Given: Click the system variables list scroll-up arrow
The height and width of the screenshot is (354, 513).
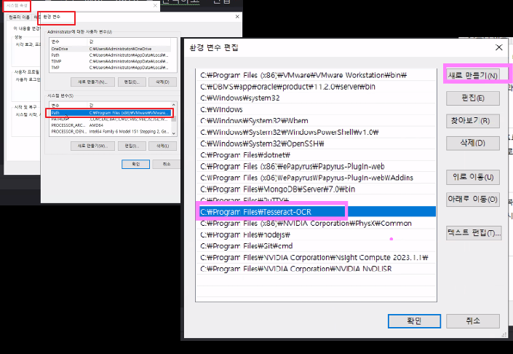Looking at the screenshot, I should click(x=174, y=105).
